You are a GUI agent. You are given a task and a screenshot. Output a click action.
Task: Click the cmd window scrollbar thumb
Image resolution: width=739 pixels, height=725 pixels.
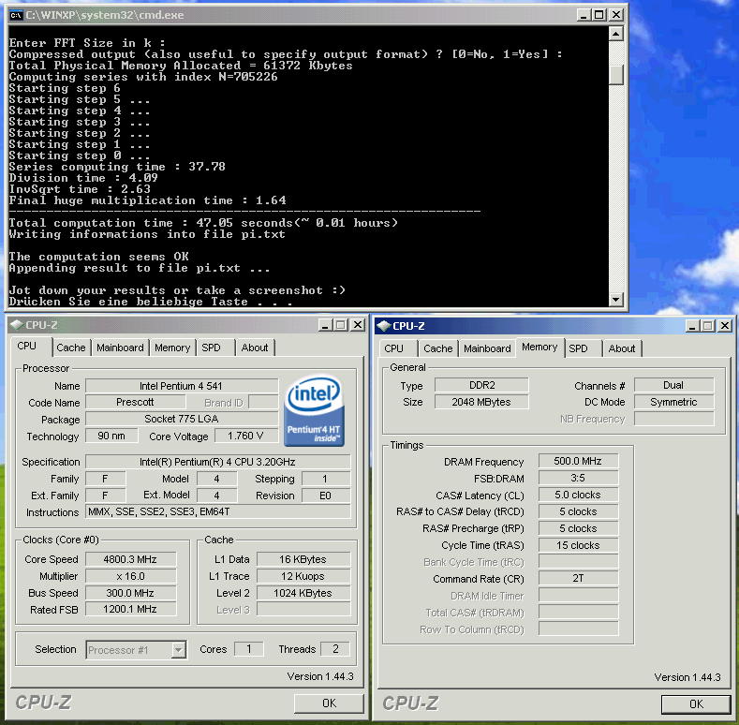[x=616, y=75]
